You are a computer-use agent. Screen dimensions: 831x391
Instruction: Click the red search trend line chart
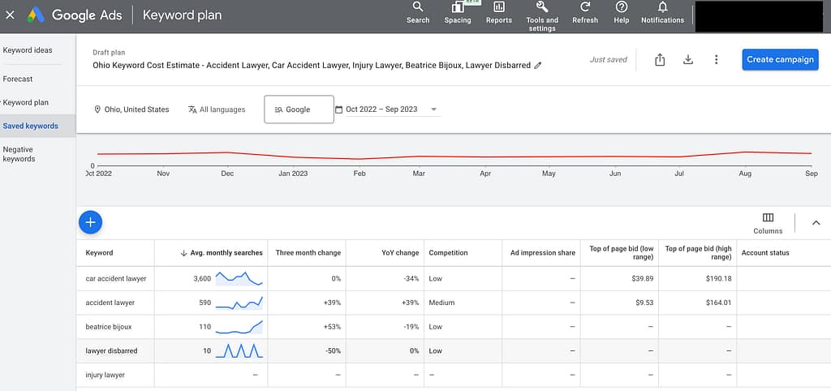[454, 155]
